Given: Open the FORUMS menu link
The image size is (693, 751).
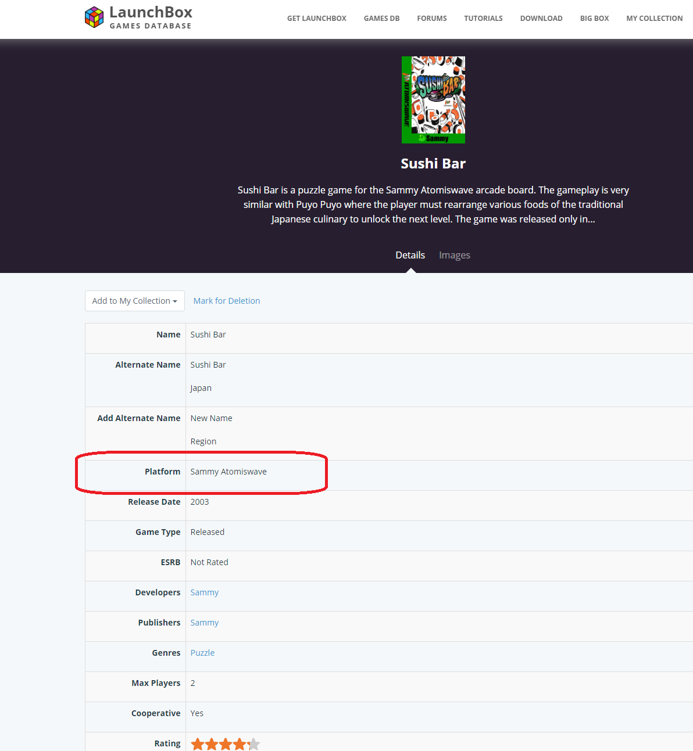Looking at the screenshot, I should click(x=432, y=19).
